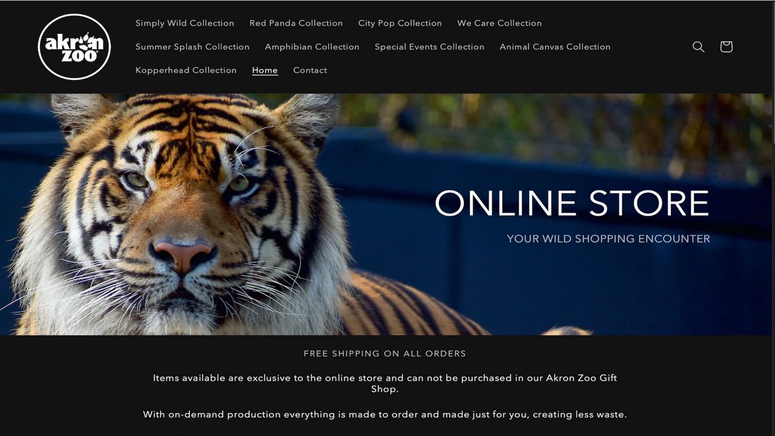Select City Pop Collection link
Image resolution: width=775 pixels, height=436 pixels.
pos(400,23)
